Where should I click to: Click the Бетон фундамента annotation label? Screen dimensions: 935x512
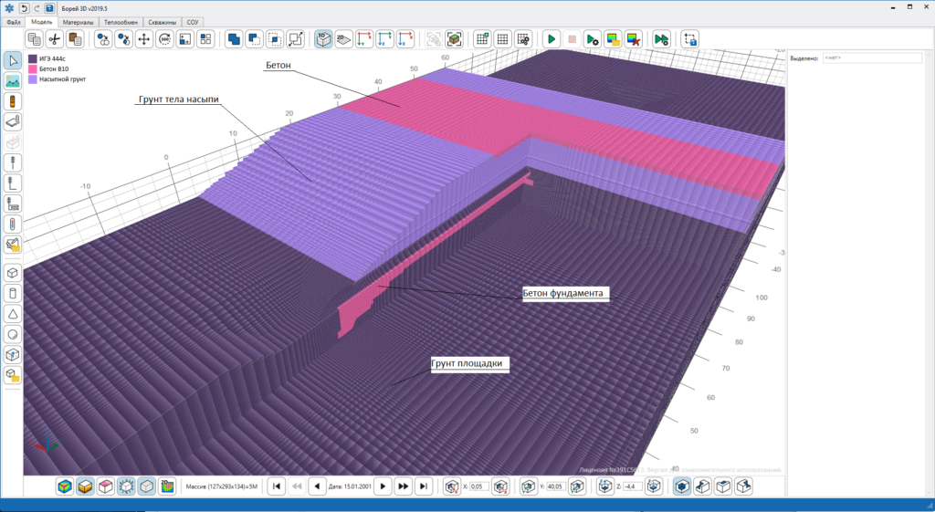[x=566, y=293]
